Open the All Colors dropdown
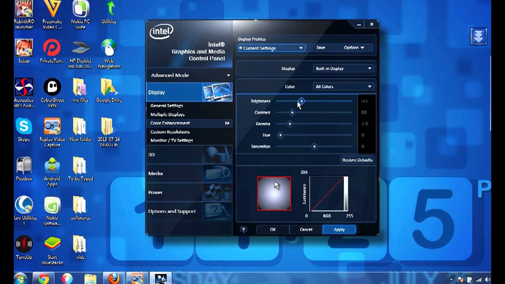The width and height of the screenshot is (505, 284). 343,86
